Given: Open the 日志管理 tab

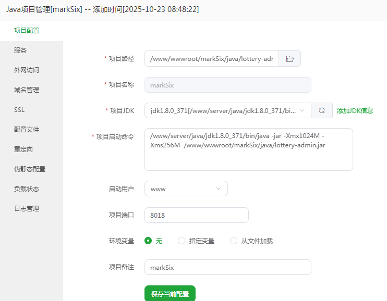Looking at the screenshot, I should click(27, 209).
